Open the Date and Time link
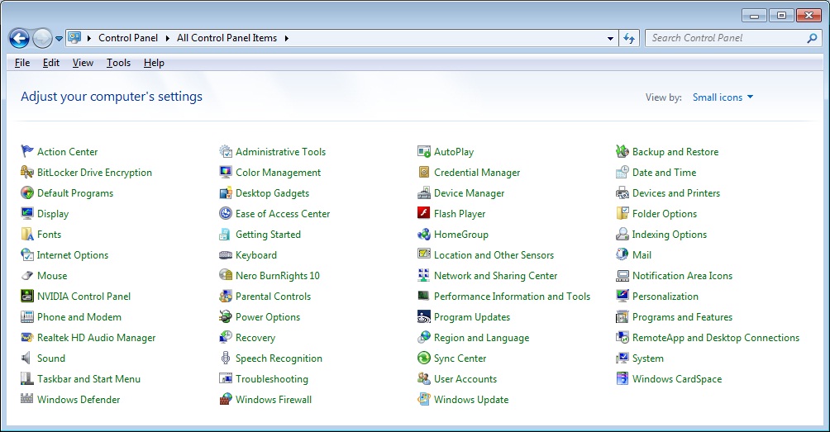 pyautogui.click(x=665, y=173)
